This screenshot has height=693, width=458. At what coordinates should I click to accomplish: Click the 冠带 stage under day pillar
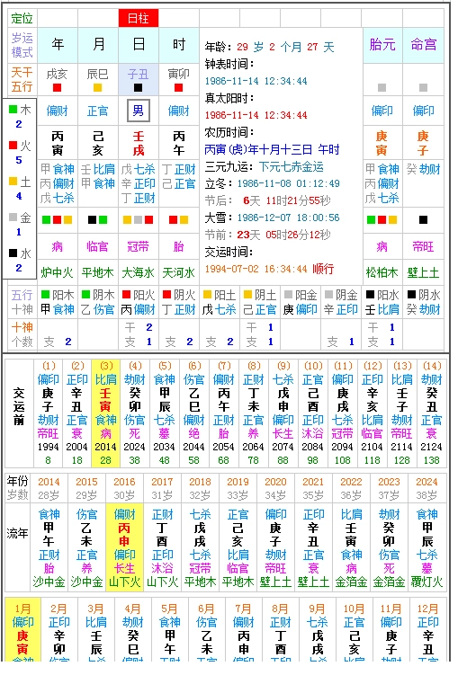138,246
